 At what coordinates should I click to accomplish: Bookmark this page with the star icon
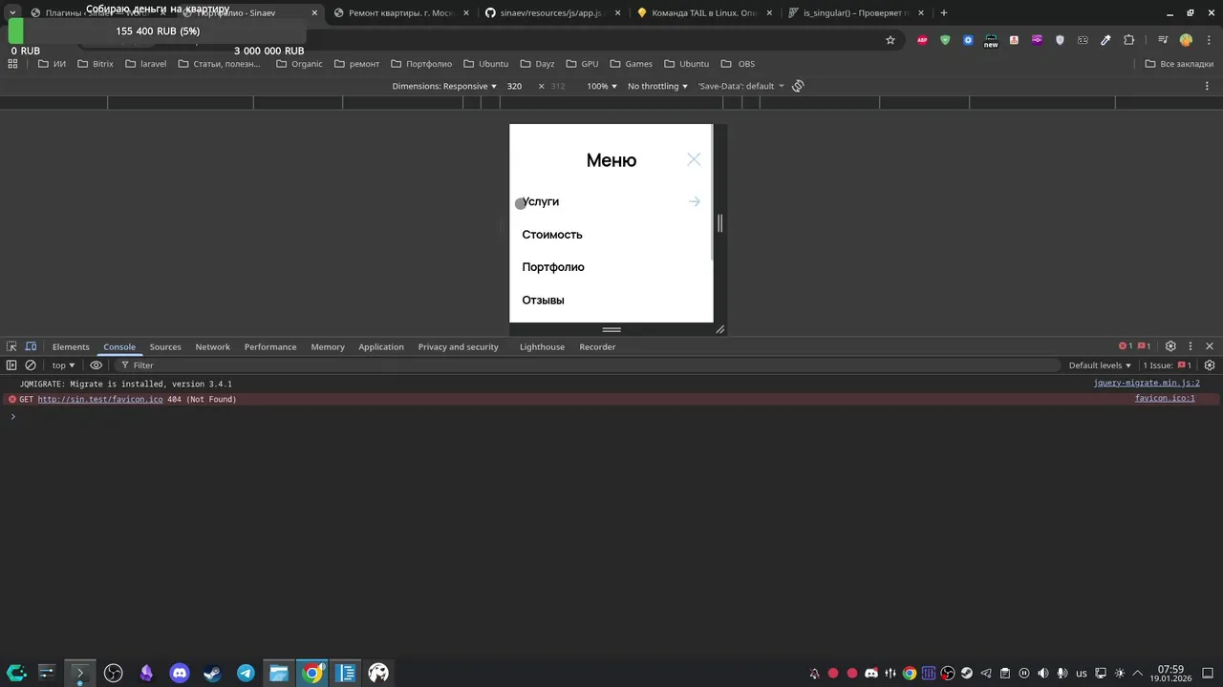pyautogui.click(x=890, y=40)
